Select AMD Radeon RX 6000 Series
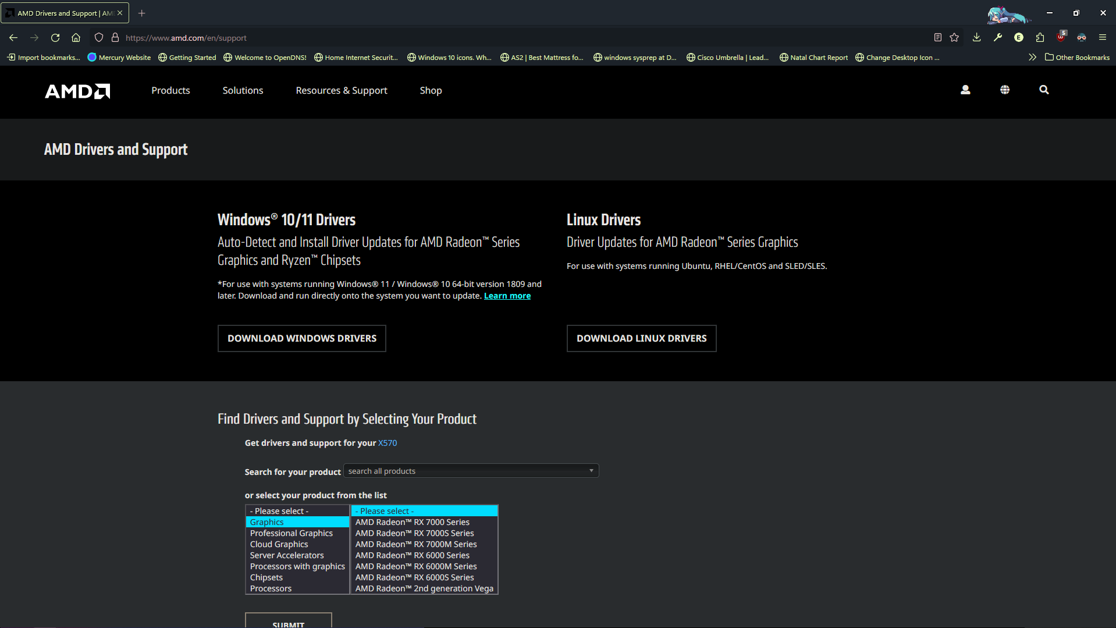This screenshot has width=1116, height=628. tap(424, 555)
